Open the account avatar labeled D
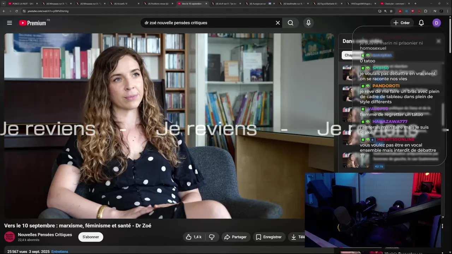The width and height of the screenshot is (452, 254). [436, 23]
